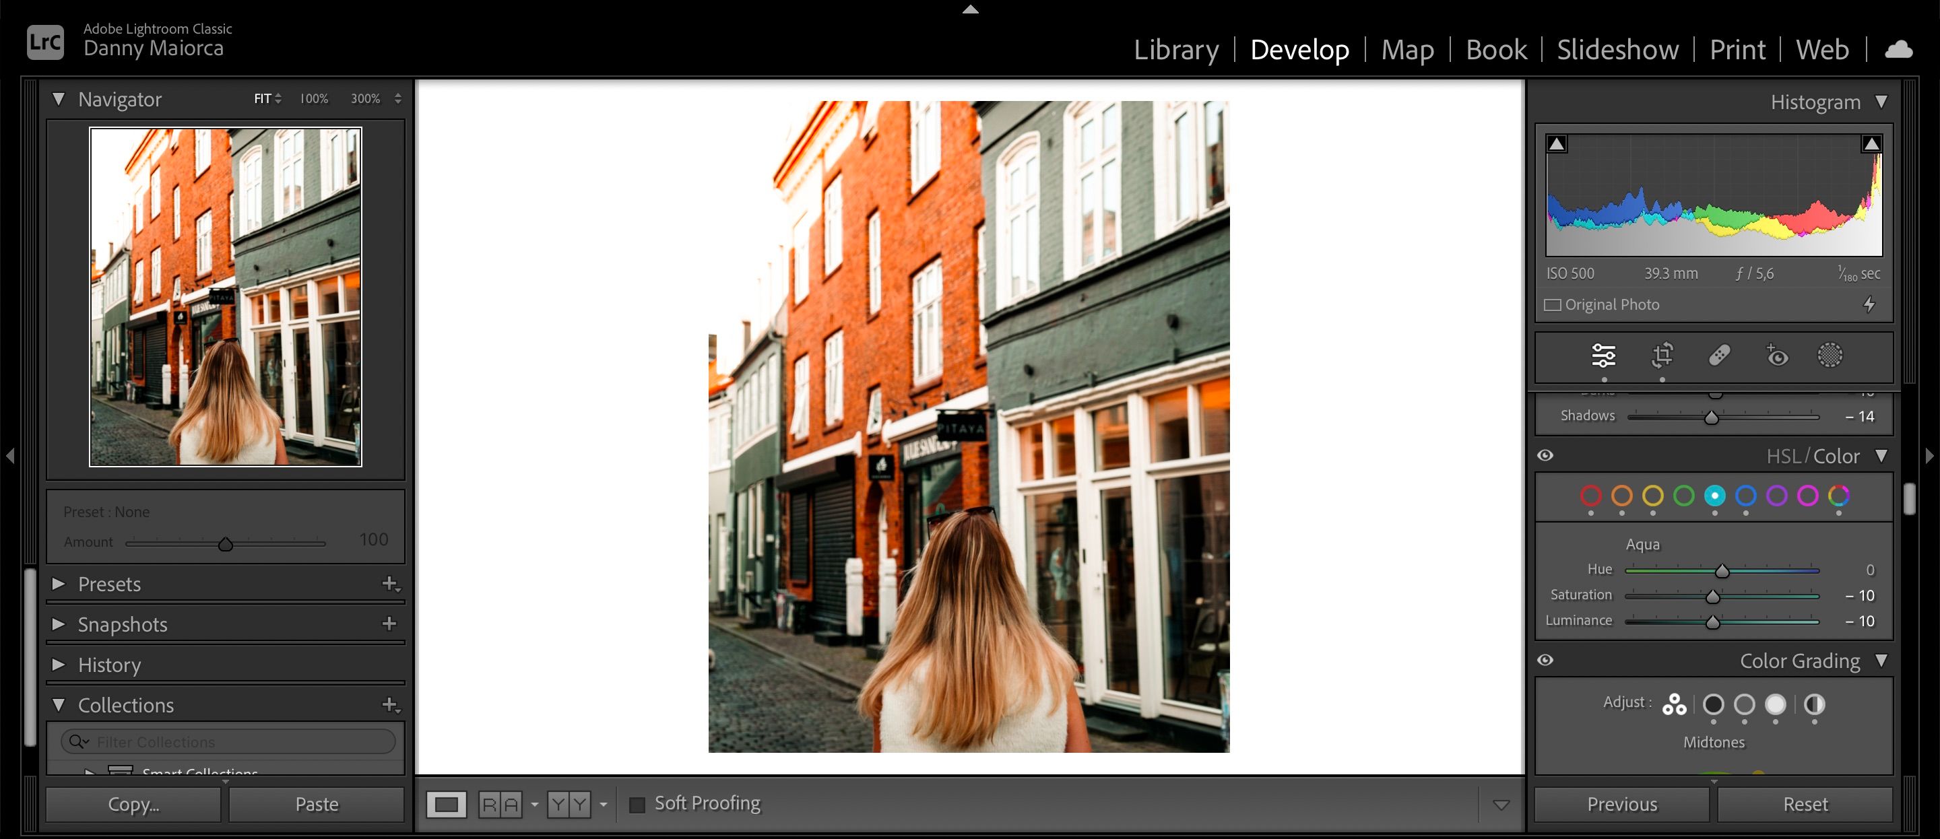The width and height of the screenshot is (1940, 839).
Task: Select the Basic adjustments edit icon
Action: coord(1605,354)
